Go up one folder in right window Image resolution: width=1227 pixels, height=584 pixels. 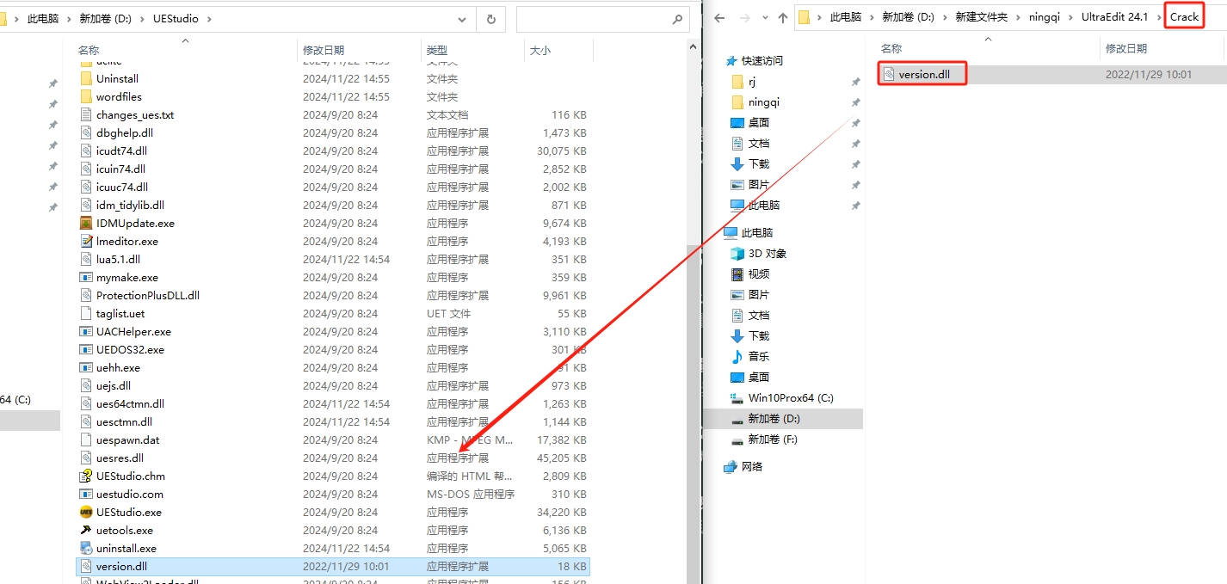(782, 17)
